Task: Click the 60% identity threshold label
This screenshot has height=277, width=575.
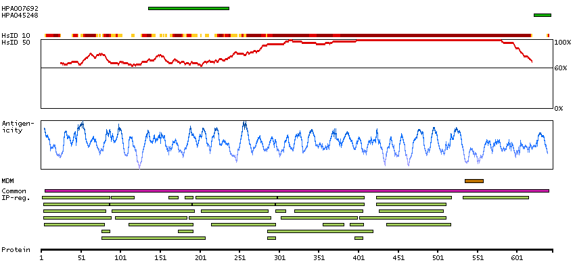Action: [x=561, y=68]
